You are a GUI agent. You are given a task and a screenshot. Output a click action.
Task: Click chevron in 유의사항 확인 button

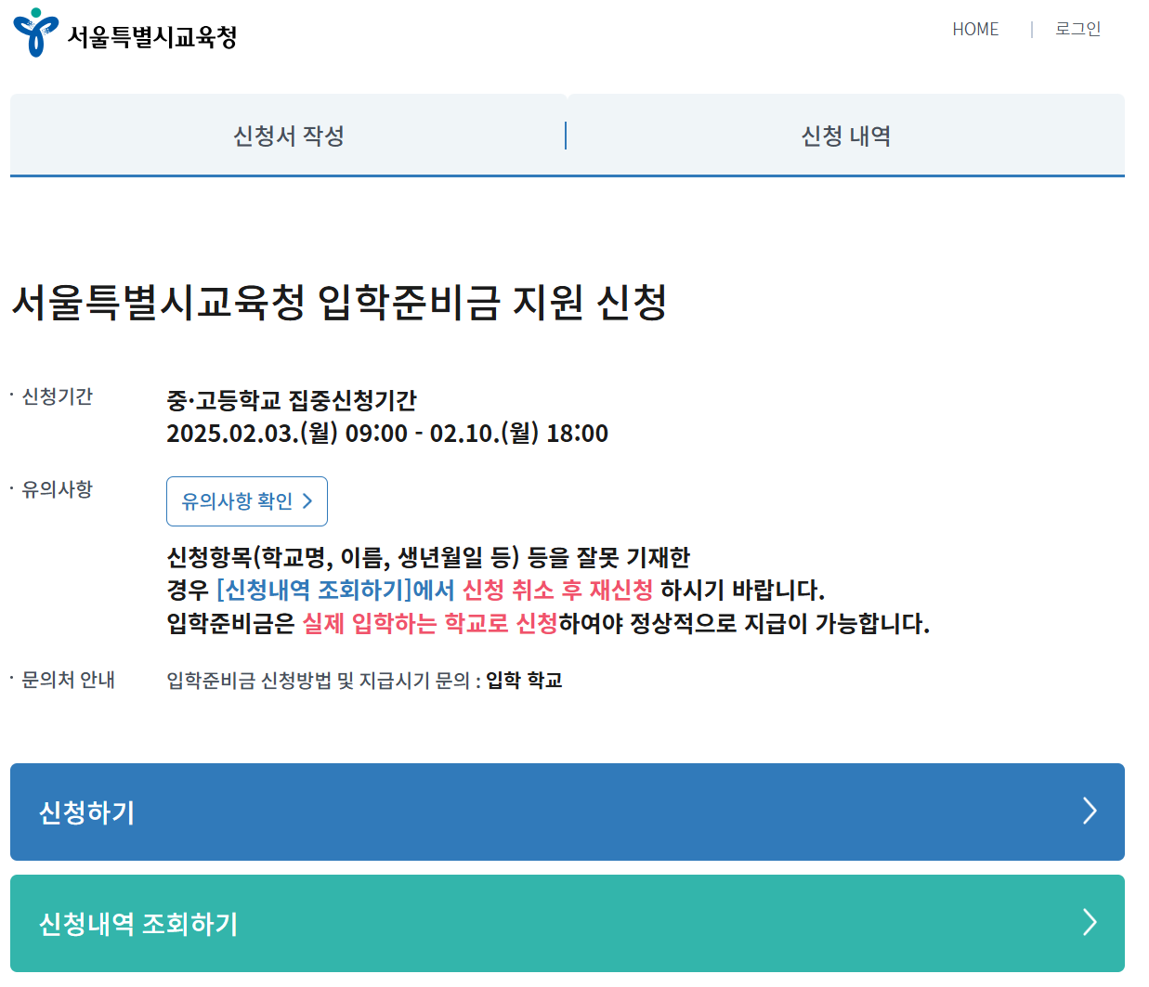point(307,501)
